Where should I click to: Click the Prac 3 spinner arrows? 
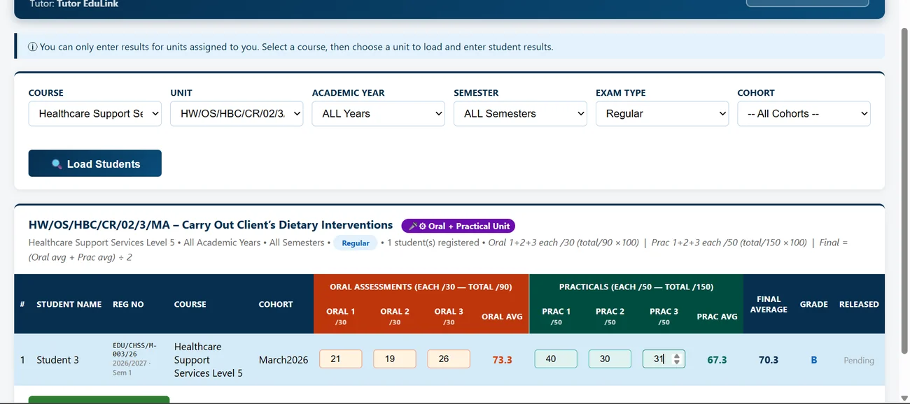pos(677,359)
